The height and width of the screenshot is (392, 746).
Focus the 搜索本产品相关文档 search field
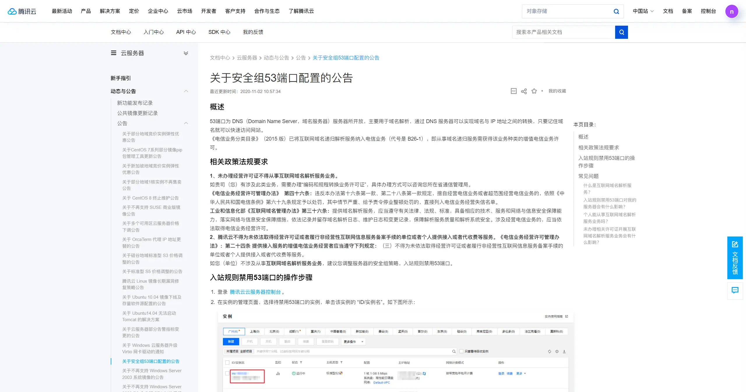[x=564, y=32]
